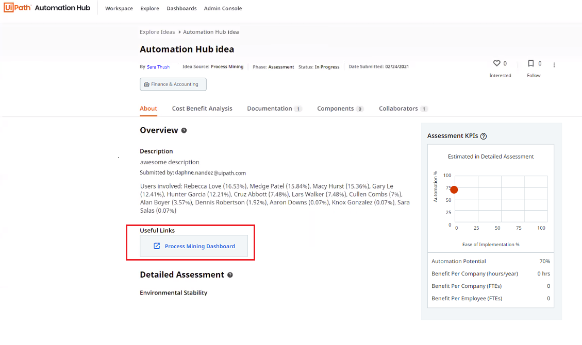The height and width of the screenshot is (345, 582).
Task: Click the Assessment KPIs help icon
Action: (483, 136)
